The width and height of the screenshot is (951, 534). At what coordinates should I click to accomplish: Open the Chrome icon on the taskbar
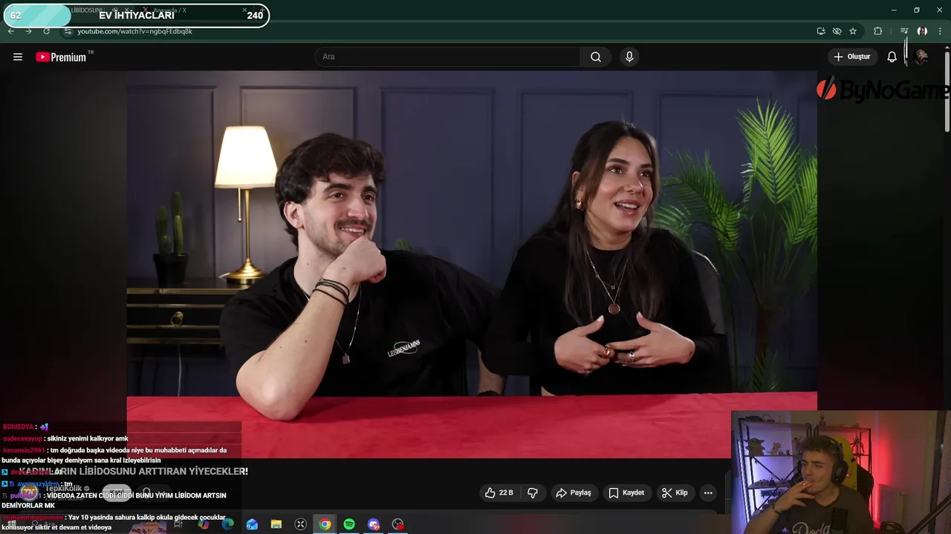(x=325, y=524)
